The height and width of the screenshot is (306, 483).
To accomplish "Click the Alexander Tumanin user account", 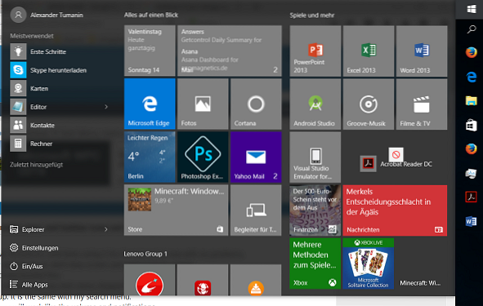I will click(x=47, y=15).
